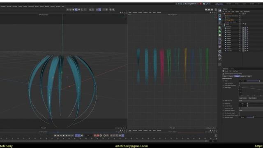This screenshot has height=148, width=263.
Task: Open the User Data menu in Attributes
Action: click(x=235, y=71)
